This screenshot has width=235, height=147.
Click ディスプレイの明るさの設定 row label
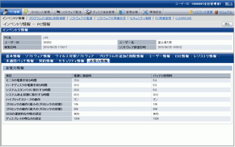[x=23, y=119]
